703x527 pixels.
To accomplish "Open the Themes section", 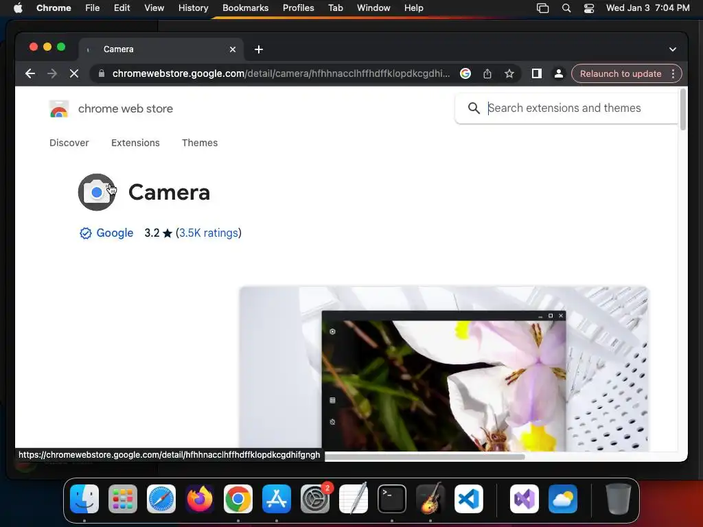I will tap(200, 143).
